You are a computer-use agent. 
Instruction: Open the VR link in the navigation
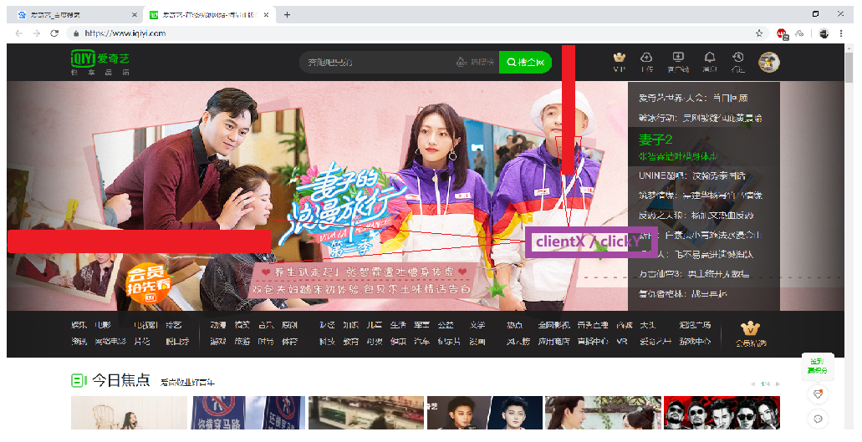point(622,342)
